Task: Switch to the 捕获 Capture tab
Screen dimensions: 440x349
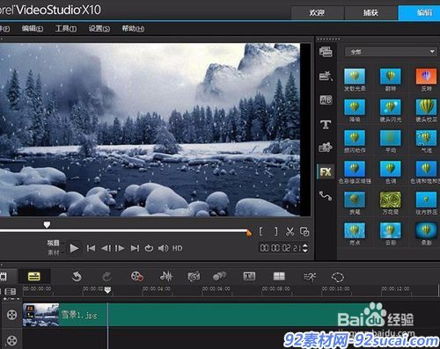Action: point(370,12)
